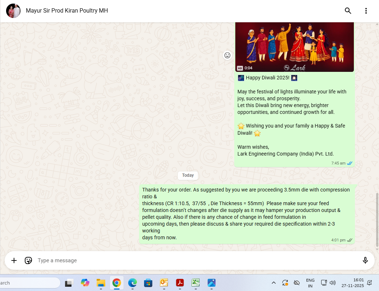Open the sticker and emoji picker
379x291 pixels.
[x=28, y=260]
